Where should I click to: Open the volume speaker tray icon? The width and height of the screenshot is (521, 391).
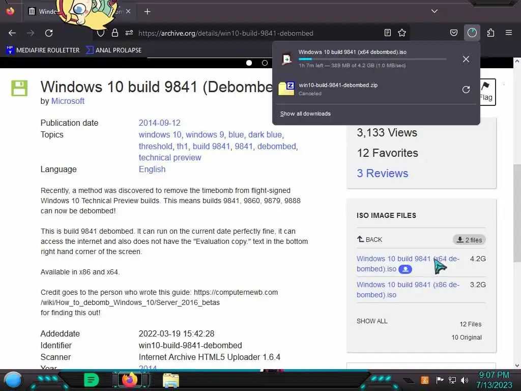(x=465, y=380)
